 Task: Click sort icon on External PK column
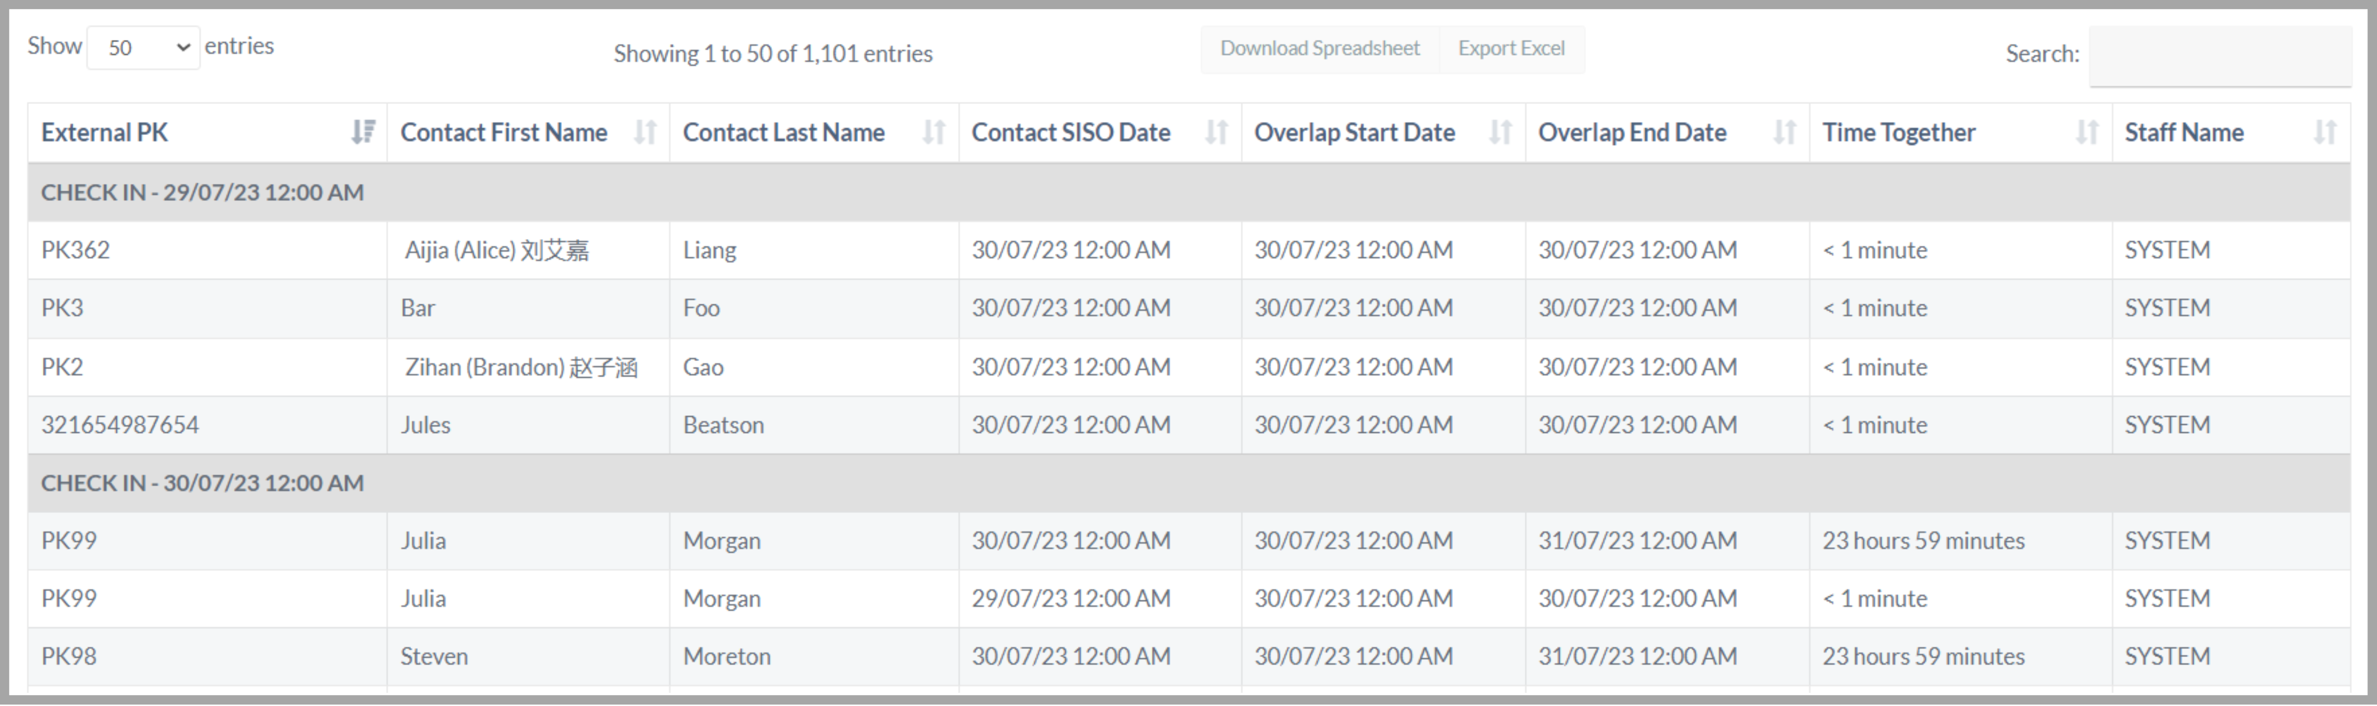coord(363,133)
